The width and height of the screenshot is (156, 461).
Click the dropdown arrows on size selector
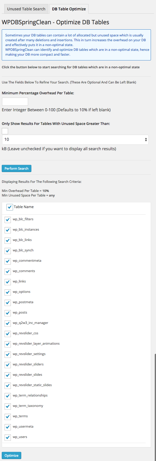coord(146,140)
